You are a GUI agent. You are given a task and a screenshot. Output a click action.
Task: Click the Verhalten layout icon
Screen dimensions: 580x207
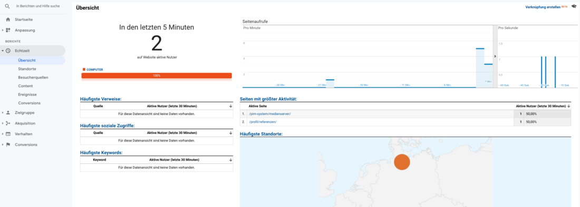click(x=8, y=134)
